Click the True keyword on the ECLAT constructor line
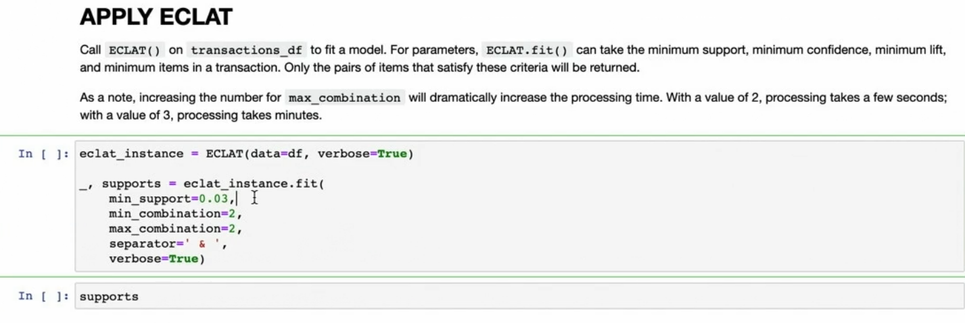 pos(392,154)
